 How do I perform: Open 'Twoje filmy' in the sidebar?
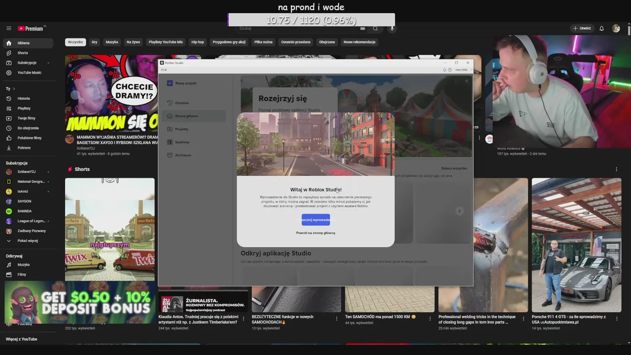coord(29,118)
